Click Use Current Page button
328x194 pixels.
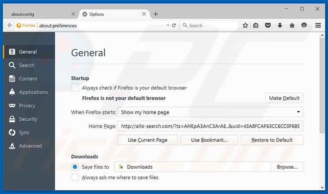click(x=147, y=140)
